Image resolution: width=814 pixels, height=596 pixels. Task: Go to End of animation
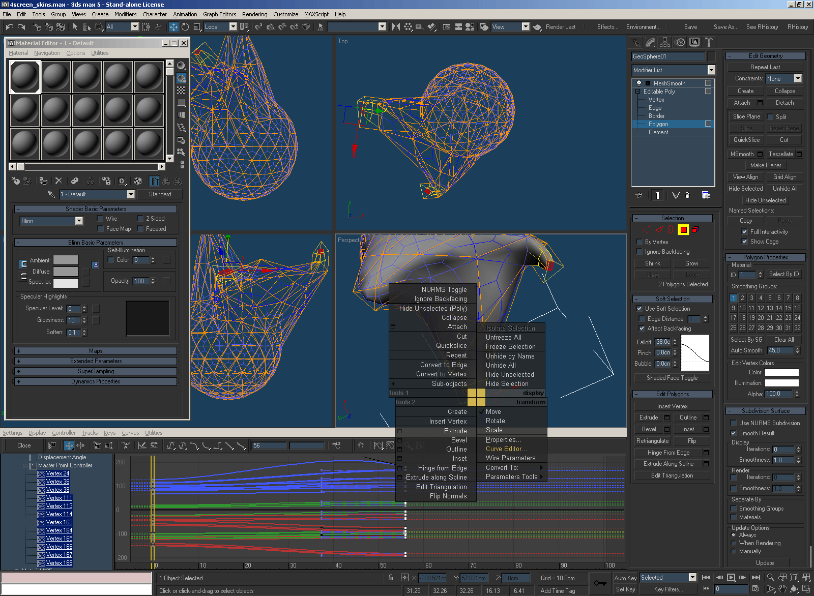click(755, 578)
